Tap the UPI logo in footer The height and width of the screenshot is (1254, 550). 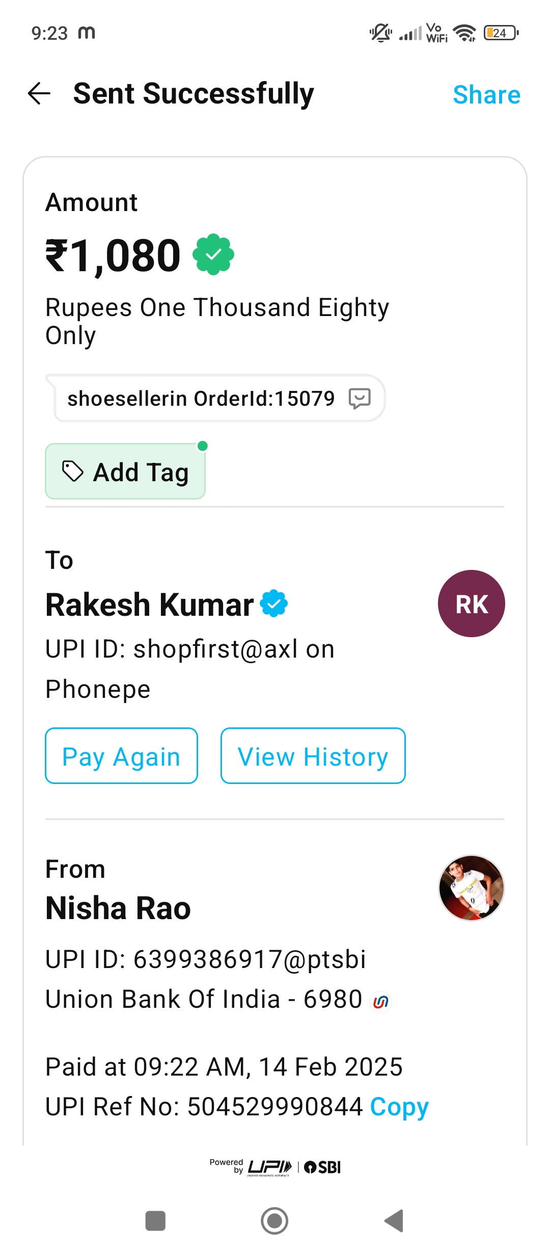click(269, 1167)
